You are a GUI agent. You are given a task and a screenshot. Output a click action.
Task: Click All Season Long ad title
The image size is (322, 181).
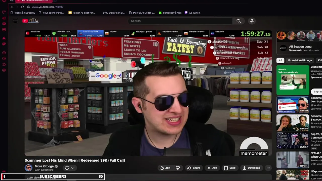point(300,47)
